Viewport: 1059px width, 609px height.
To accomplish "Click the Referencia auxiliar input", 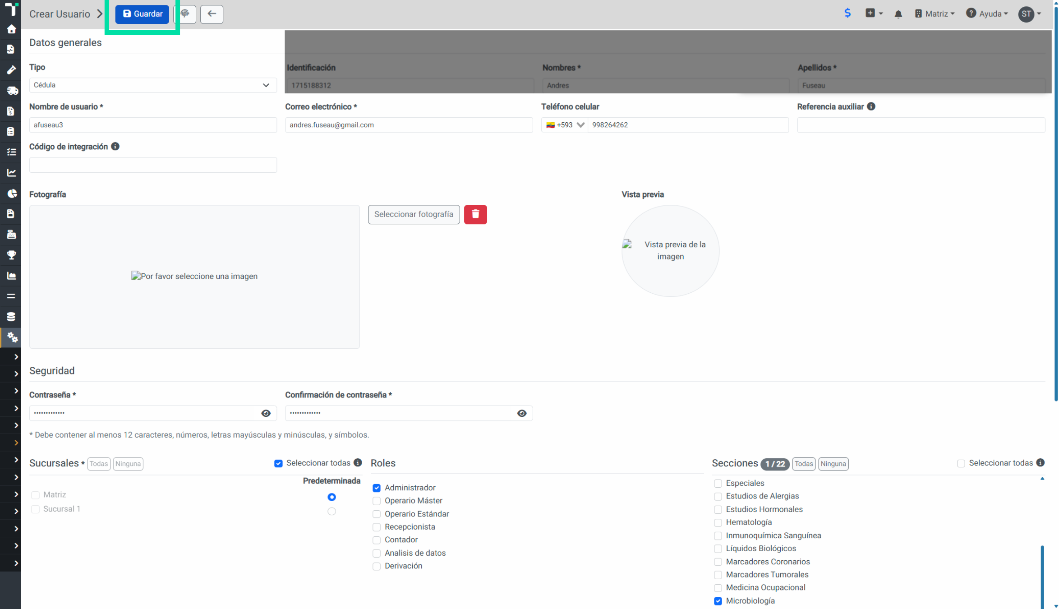I will tap(921, 125).
